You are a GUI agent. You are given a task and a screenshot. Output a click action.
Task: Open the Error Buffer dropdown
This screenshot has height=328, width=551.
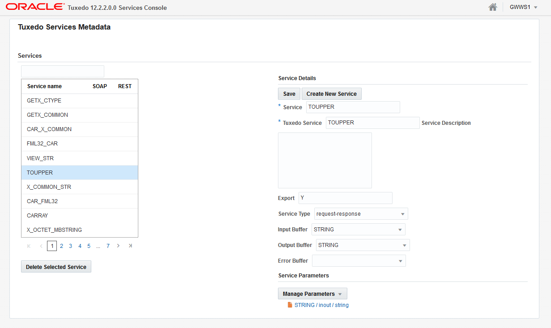coord(359,261)
